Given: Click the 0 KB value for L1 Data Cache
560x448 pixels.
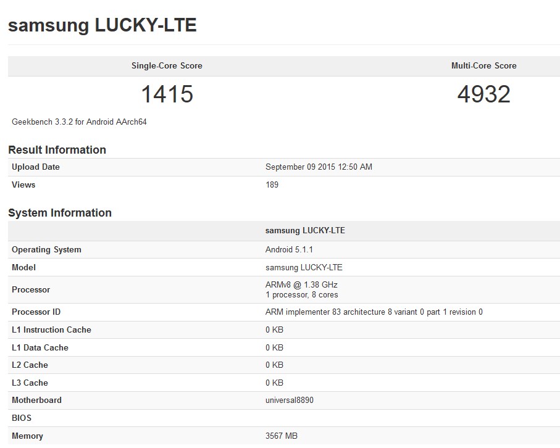Looking at the screenshot, I should coord(274,347).
